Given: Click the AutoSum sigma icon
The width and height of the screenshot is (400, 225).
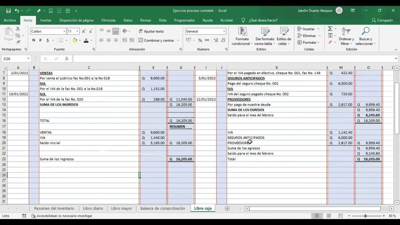Looking at the screenshot, I should point(330,29).
